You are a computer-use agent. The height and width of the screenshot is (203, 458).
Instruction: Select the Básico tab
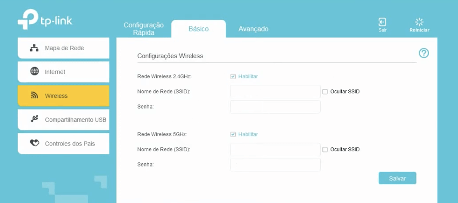tap(198, 29)
